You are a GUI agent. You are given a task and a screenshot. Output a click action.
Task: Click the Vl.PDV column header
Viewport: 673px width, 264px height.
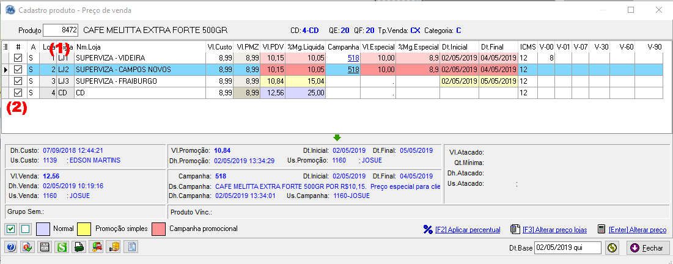pos(273,46)
